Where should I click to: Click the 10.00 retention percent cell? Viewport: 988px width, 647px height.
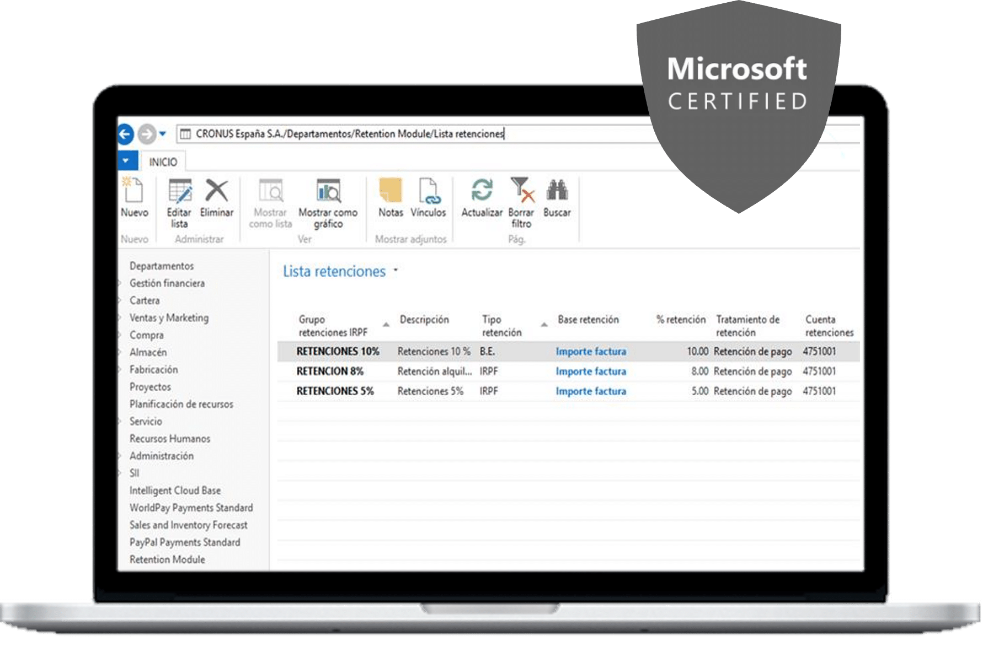pyautogui.click(x=697, y=352)
